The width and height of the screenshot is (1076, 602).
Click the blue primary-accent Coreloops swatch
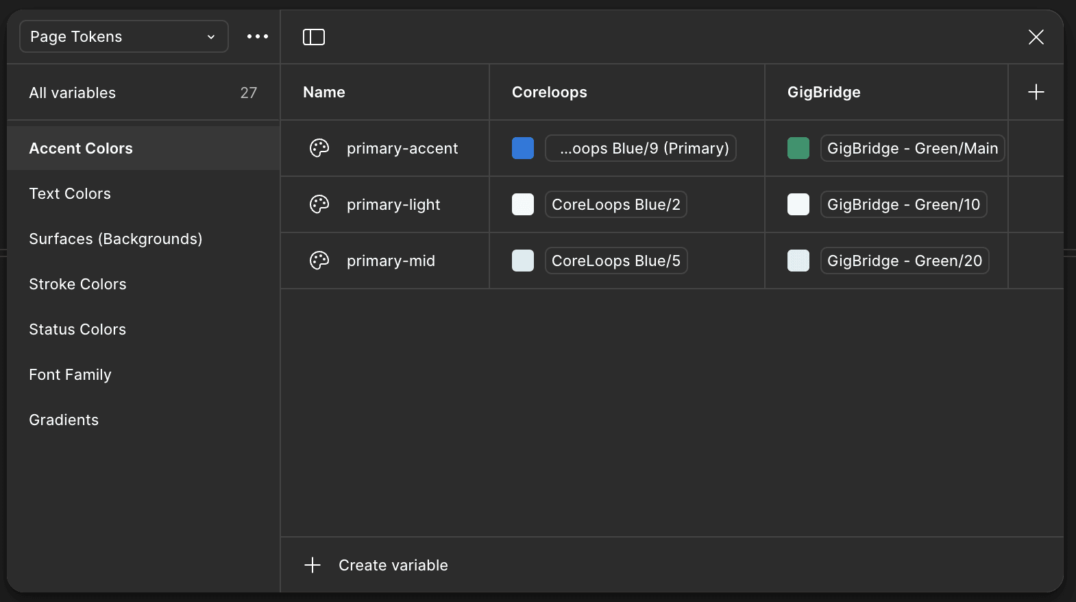[523, 148]
